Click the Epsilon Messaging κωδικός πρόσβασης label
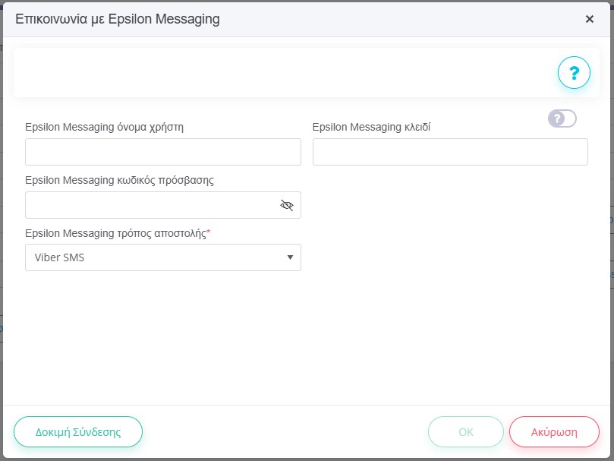Viewport: 614px width, 461px height. [x=119, y=180]
